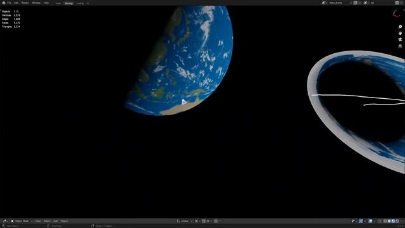This screenshot has height=228, width=405.
Task: Switch to rendered viewport shading
Action: 397,221
